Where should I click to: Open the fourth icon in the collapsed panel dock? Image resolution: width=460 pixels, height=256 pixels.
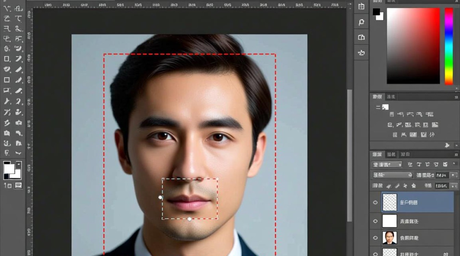[x=361, y=53]
